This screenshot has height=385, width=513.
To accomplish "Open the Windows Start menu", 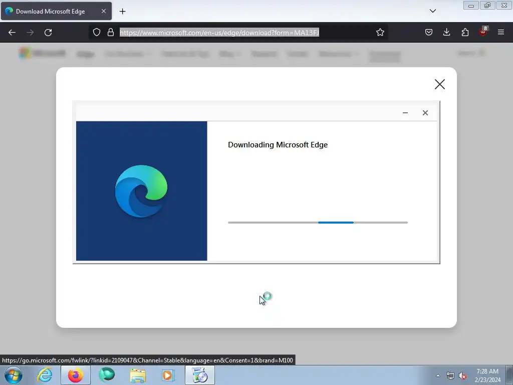I will coord(14,375).
